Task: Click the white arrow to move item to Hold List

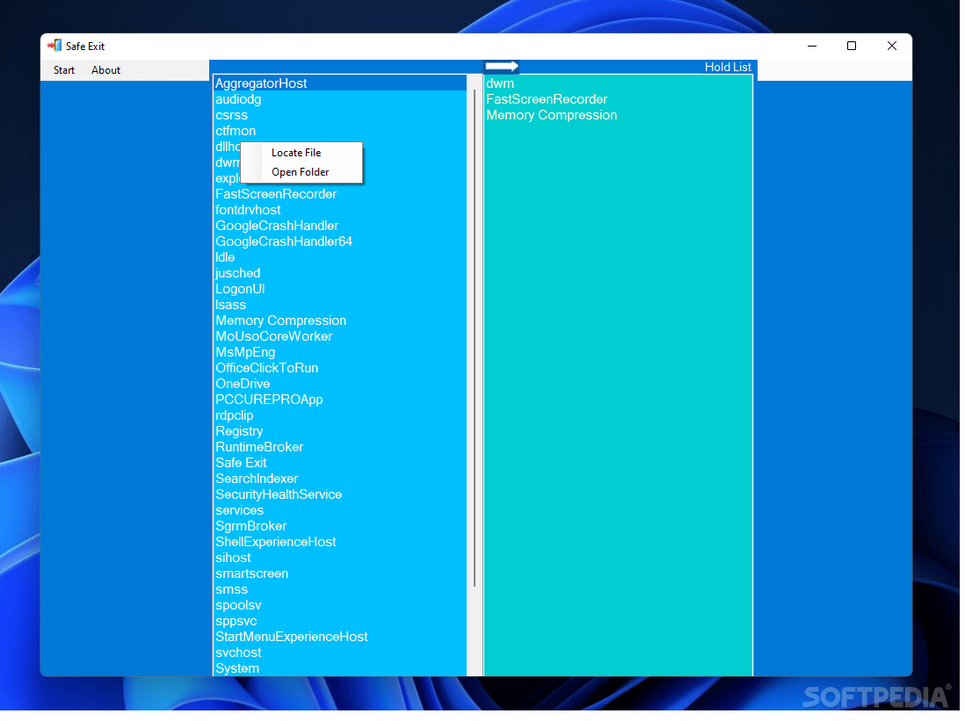Action: tap(504, 67)
